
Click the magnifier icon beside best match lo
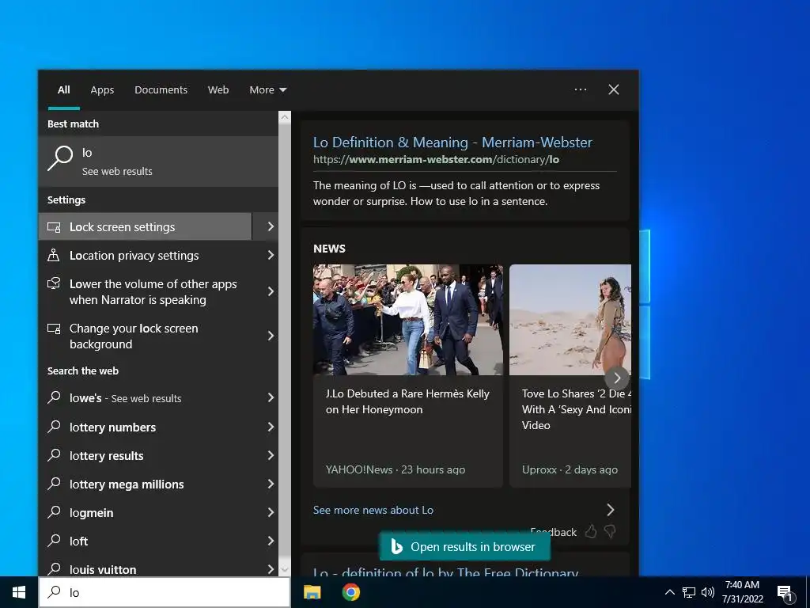pos(60,158)
